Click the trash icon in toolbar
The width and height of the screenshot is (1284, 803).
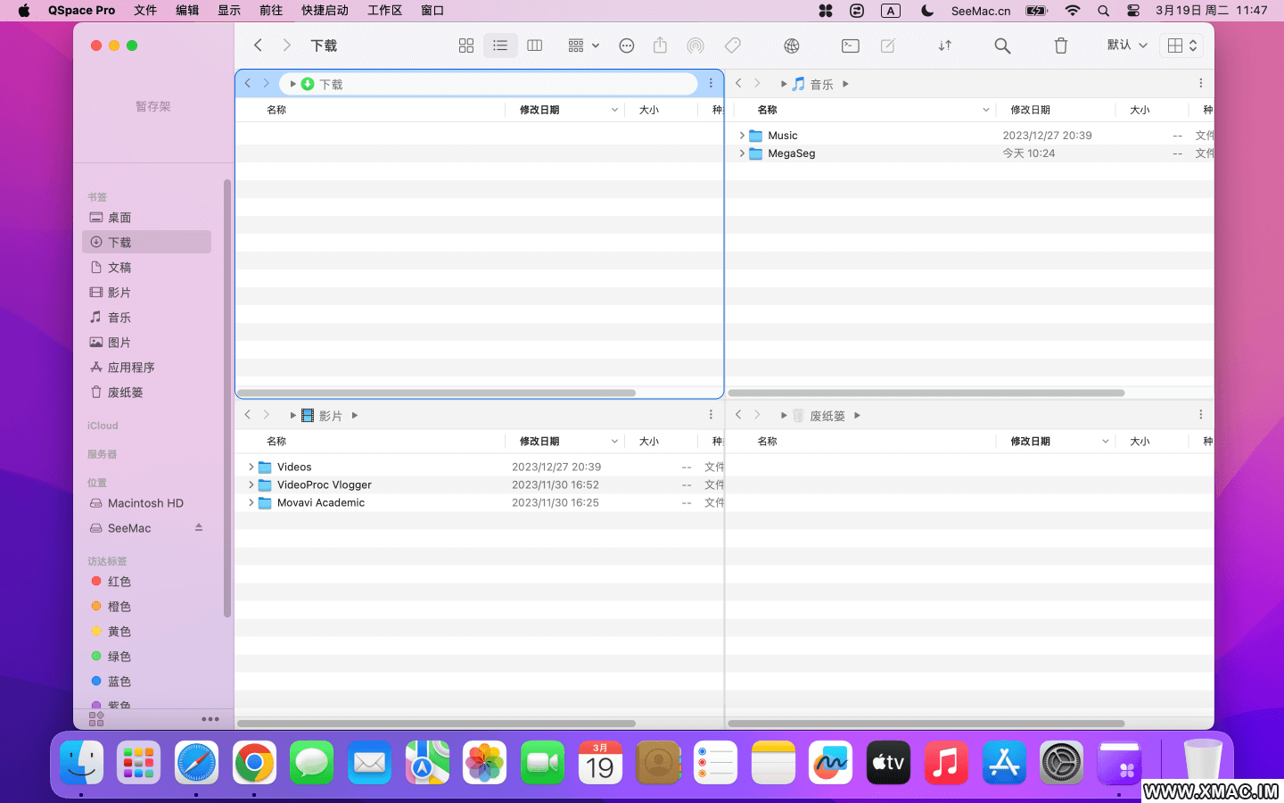click(x=1060, y=46)
